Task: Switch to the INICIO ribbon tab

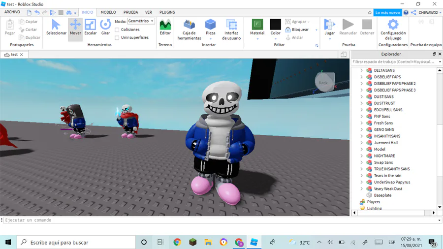Action: tap(87, 12)
